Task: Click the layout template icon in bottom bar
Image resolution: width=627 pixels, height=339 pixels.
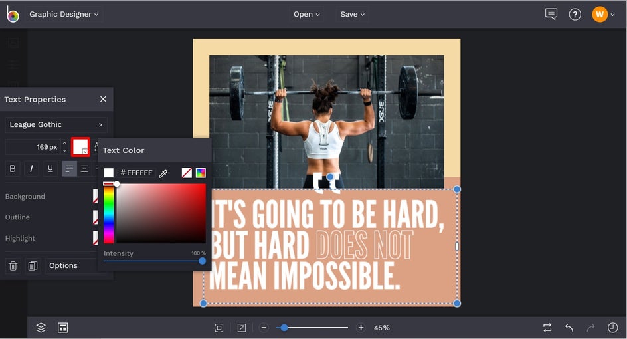Action: [x=63, y=328]
